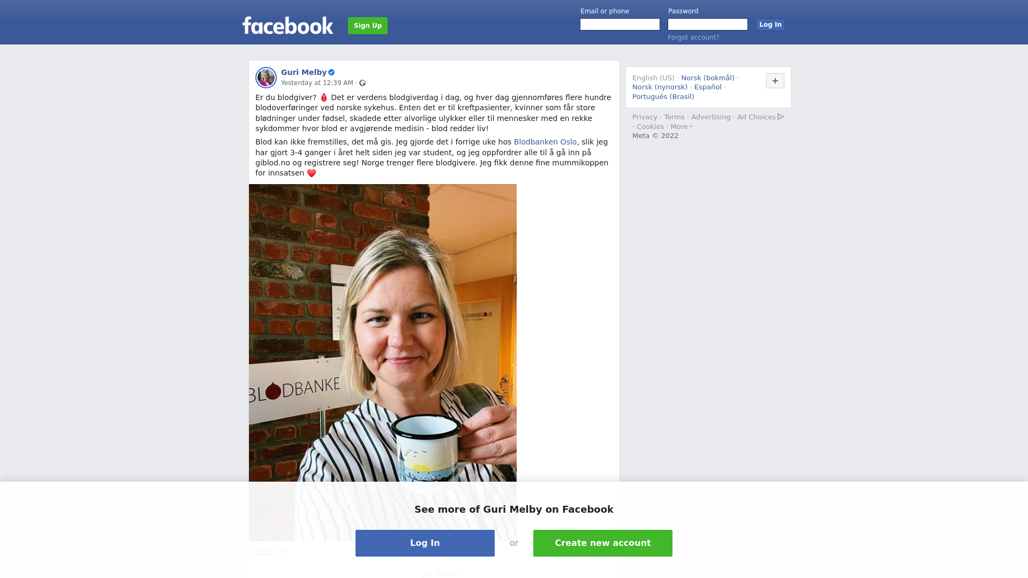Click the header Log In button
This screenshot has height=578, width=1028.
(x=770, y=25)
